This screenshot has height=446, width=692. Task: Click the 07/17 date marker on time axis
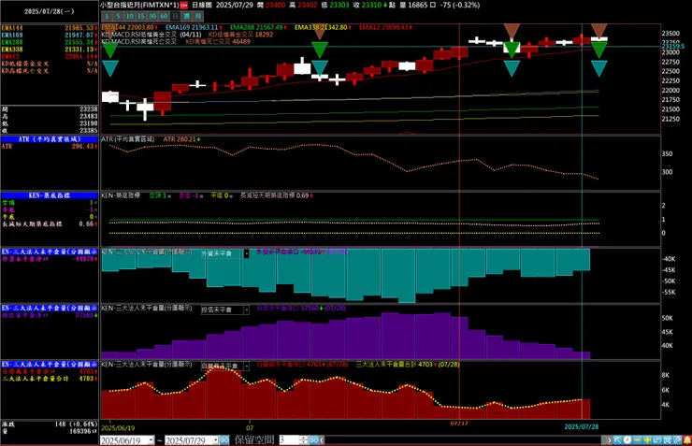[459, 424]
